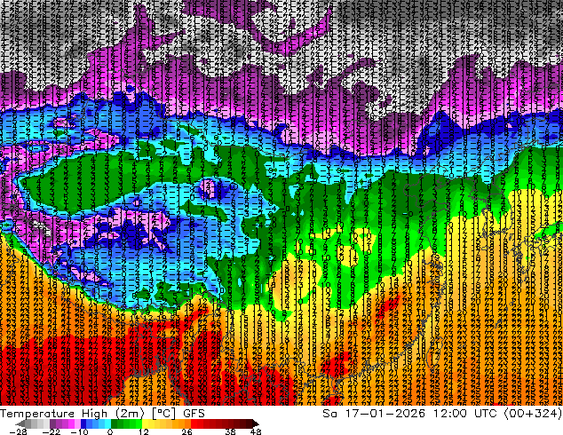
Task: Click the -28 label on the legend
Action: [18, 431]
